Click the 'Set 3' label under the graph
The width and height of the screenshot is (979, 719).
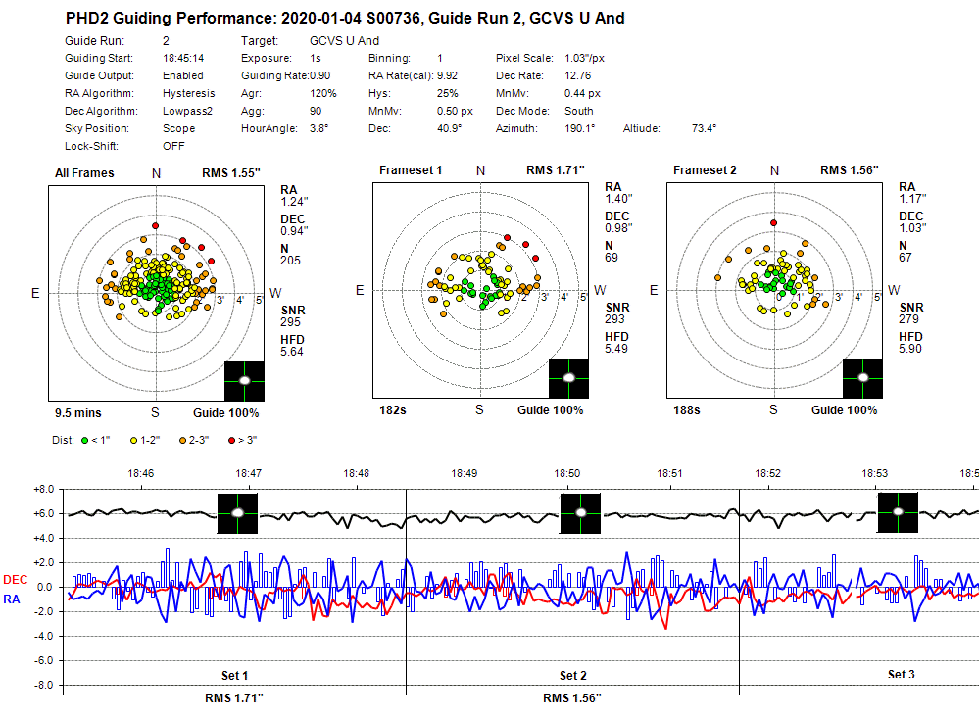902,675
